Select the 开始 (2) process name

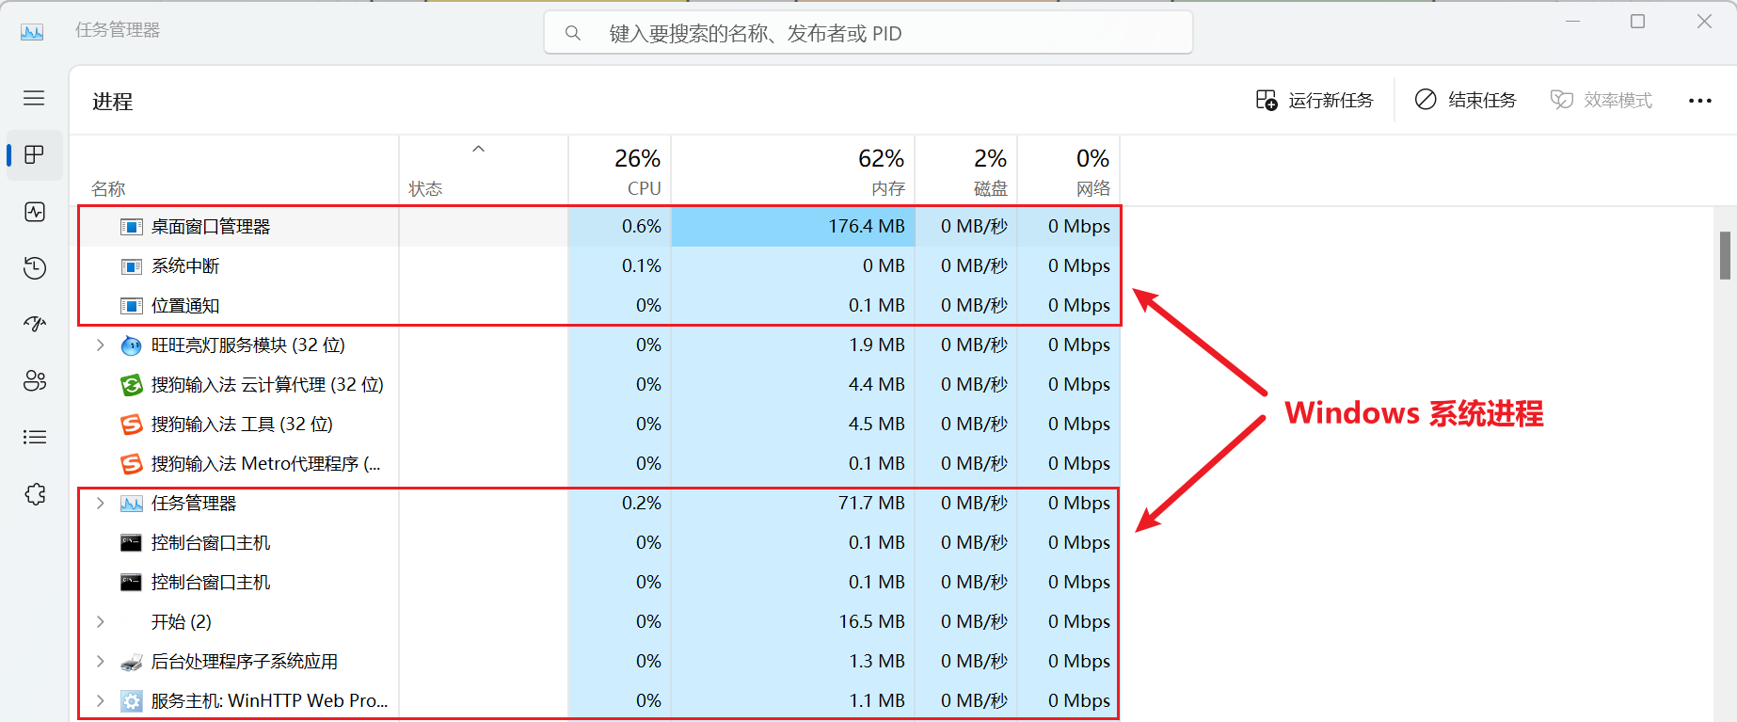point(182,622)
